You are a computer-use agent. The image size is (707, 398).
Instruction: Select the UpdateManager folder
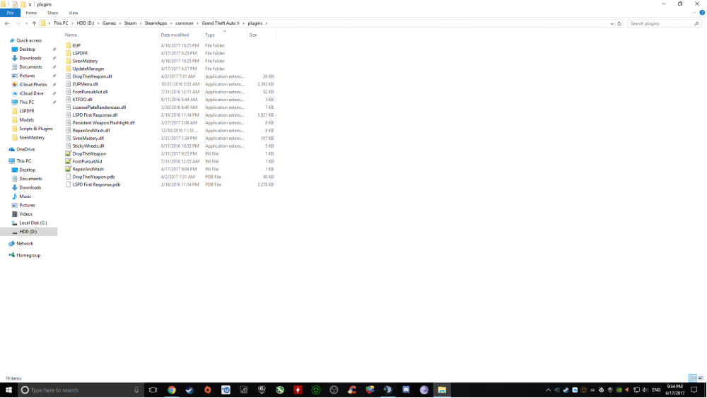pos(88,69)
